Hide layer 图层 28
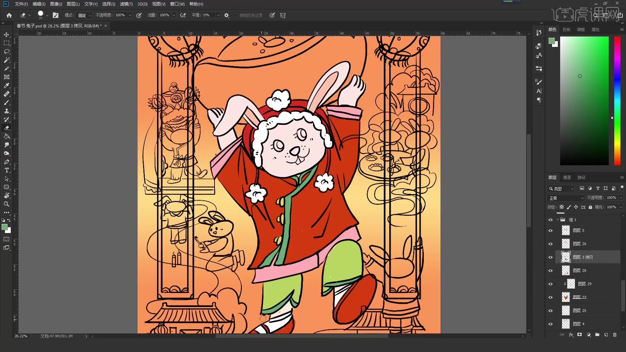The image size is (626, 352). pos(551,271)
